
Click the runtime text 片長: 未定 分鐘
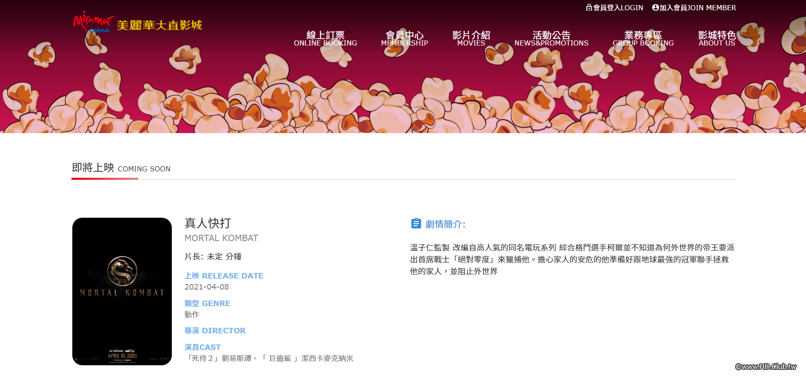[x=213, y=256]
